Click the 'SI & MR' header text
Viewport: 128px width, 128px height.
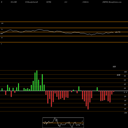[14, 2]
